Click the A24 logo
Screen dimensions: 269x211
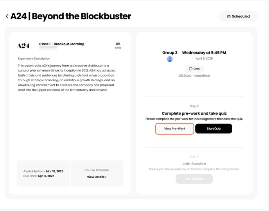[23, 46]
